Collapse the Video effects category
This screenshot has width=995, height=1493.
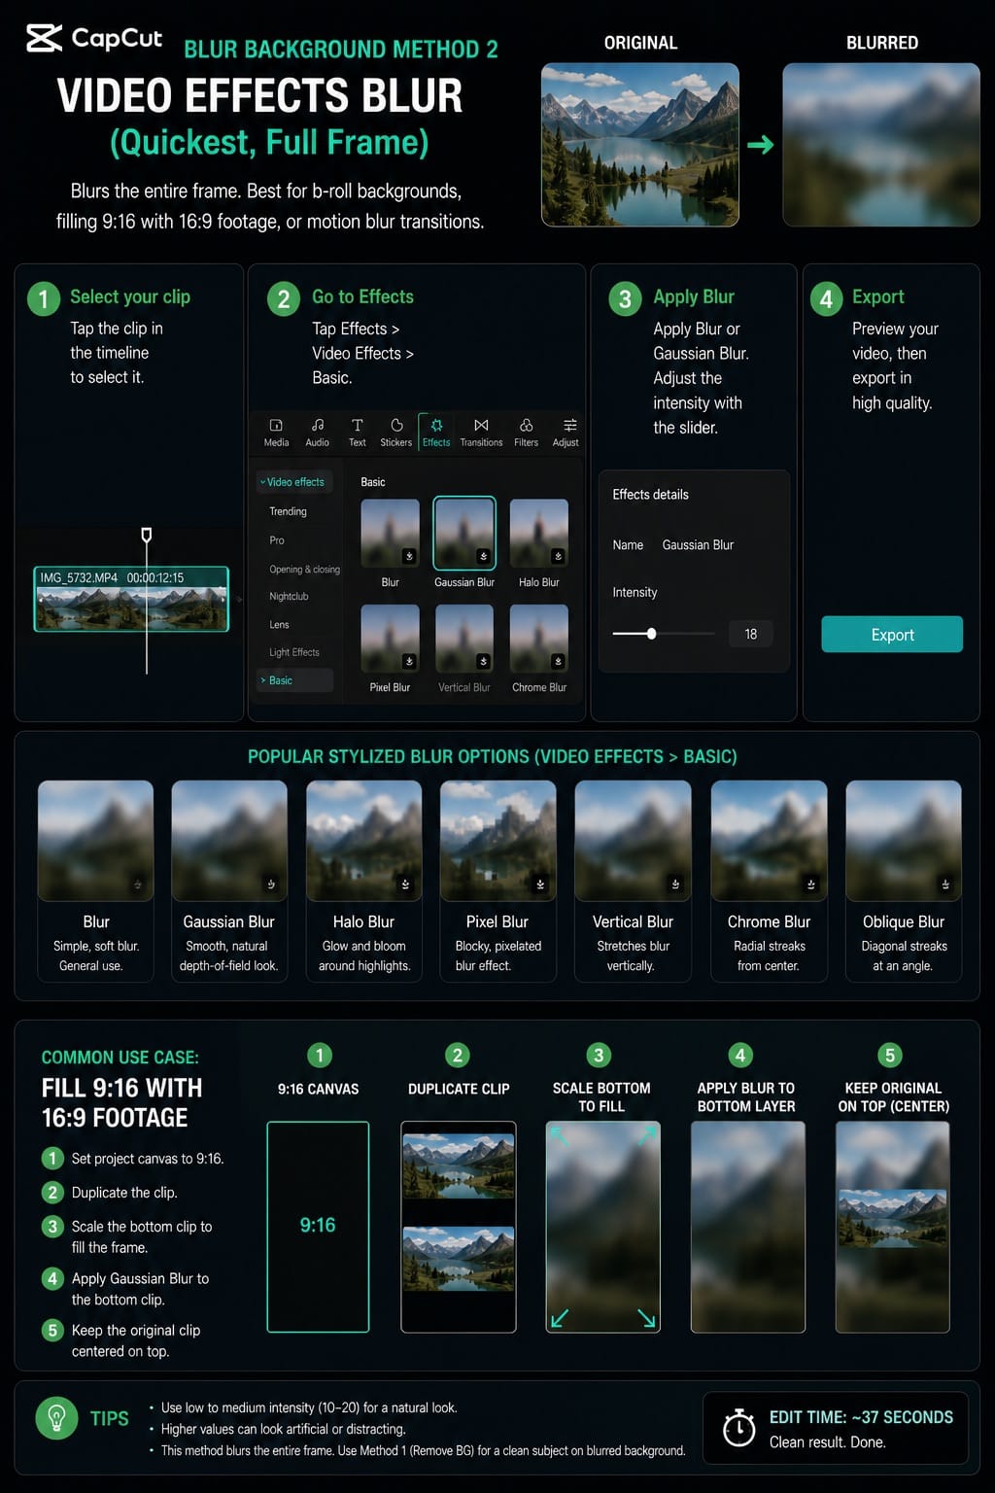click(294, 482)
